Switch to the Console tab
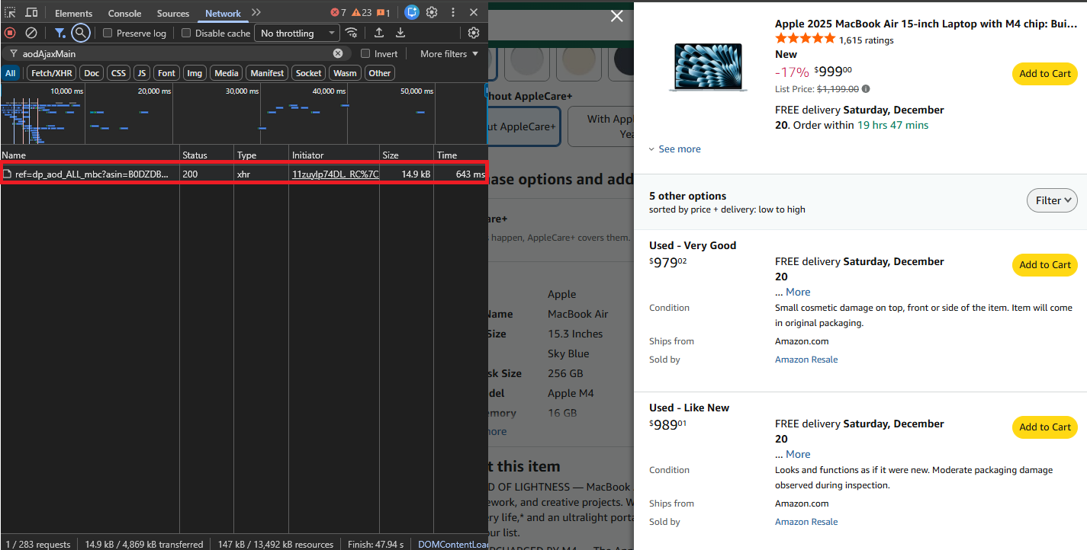 tap(124, 14)
